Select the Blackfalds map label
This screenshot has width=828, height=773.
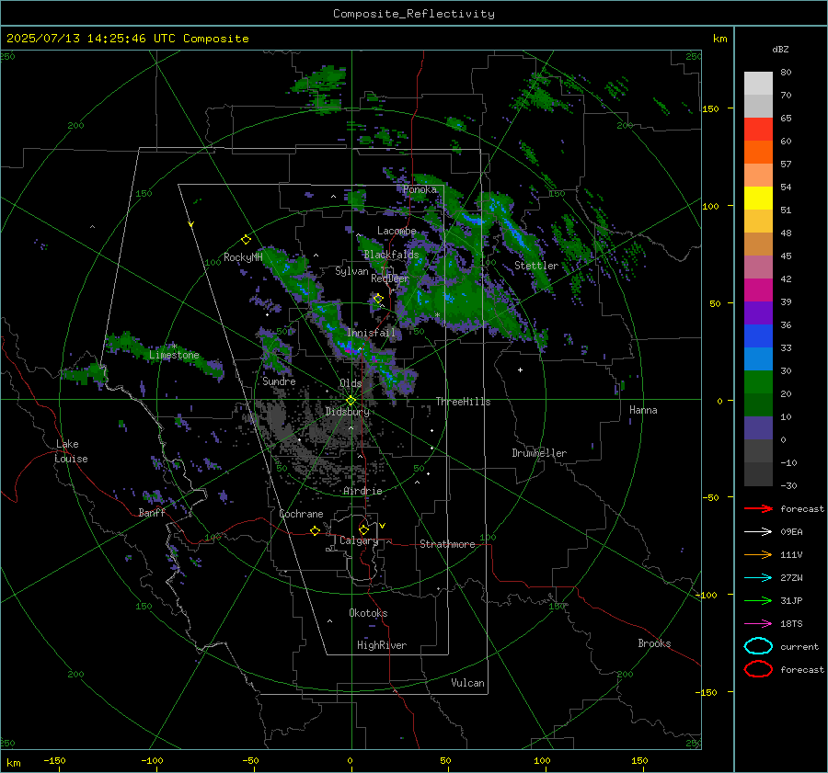[391, 255]
